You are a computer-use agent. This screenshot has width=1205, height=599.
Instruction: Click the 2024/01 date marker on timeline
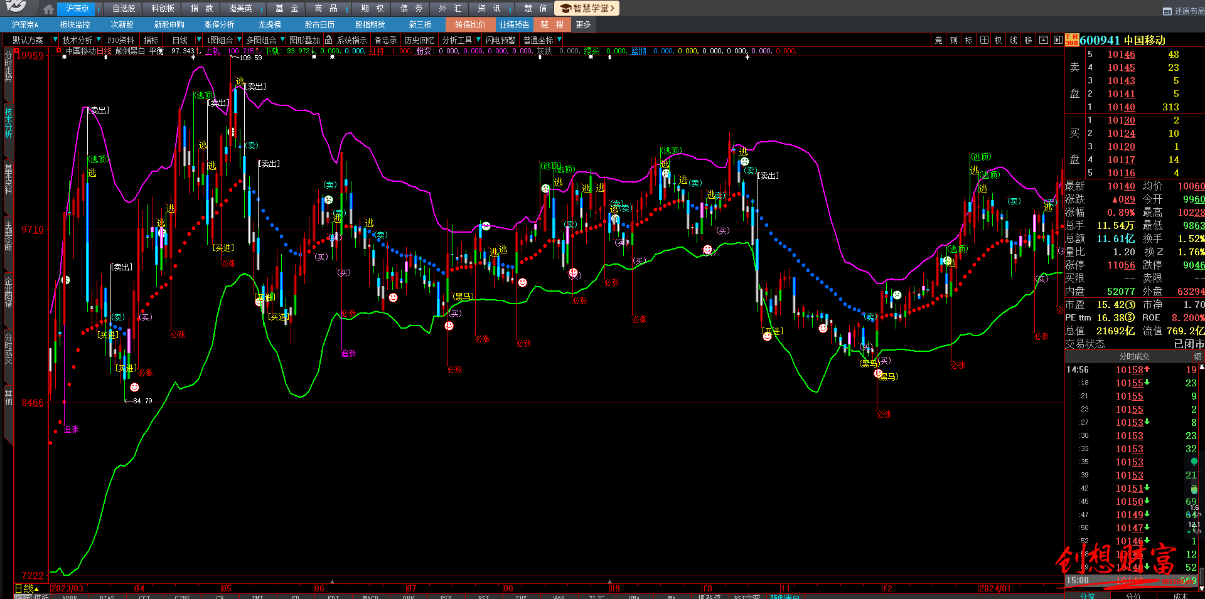[x=995, y=588]
